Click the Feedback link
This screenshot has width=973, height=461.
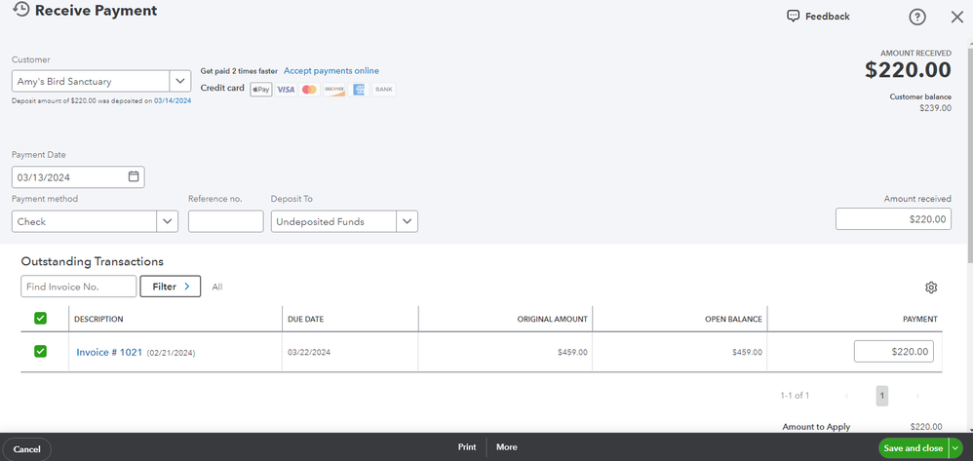(827, 17)
